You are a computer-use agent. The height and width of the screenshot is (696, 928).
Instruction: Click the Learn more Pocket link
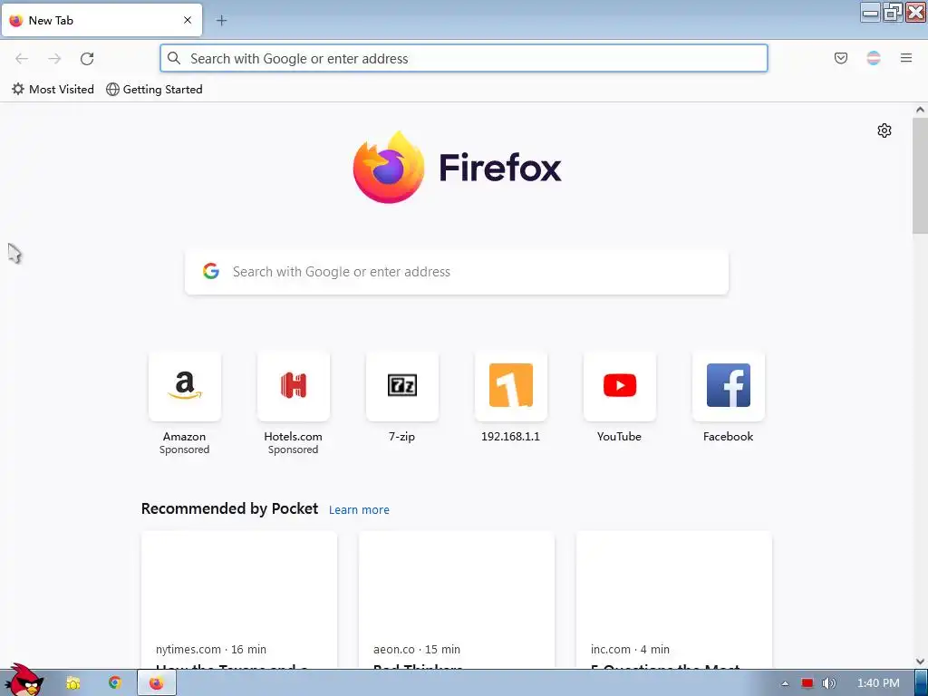359,509
